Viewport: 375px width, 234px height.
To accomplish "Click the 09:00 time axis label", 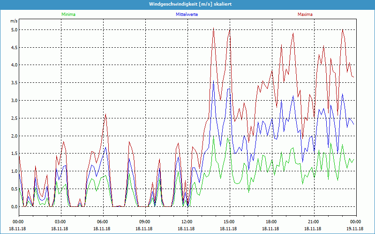I will tap(144, 221).
